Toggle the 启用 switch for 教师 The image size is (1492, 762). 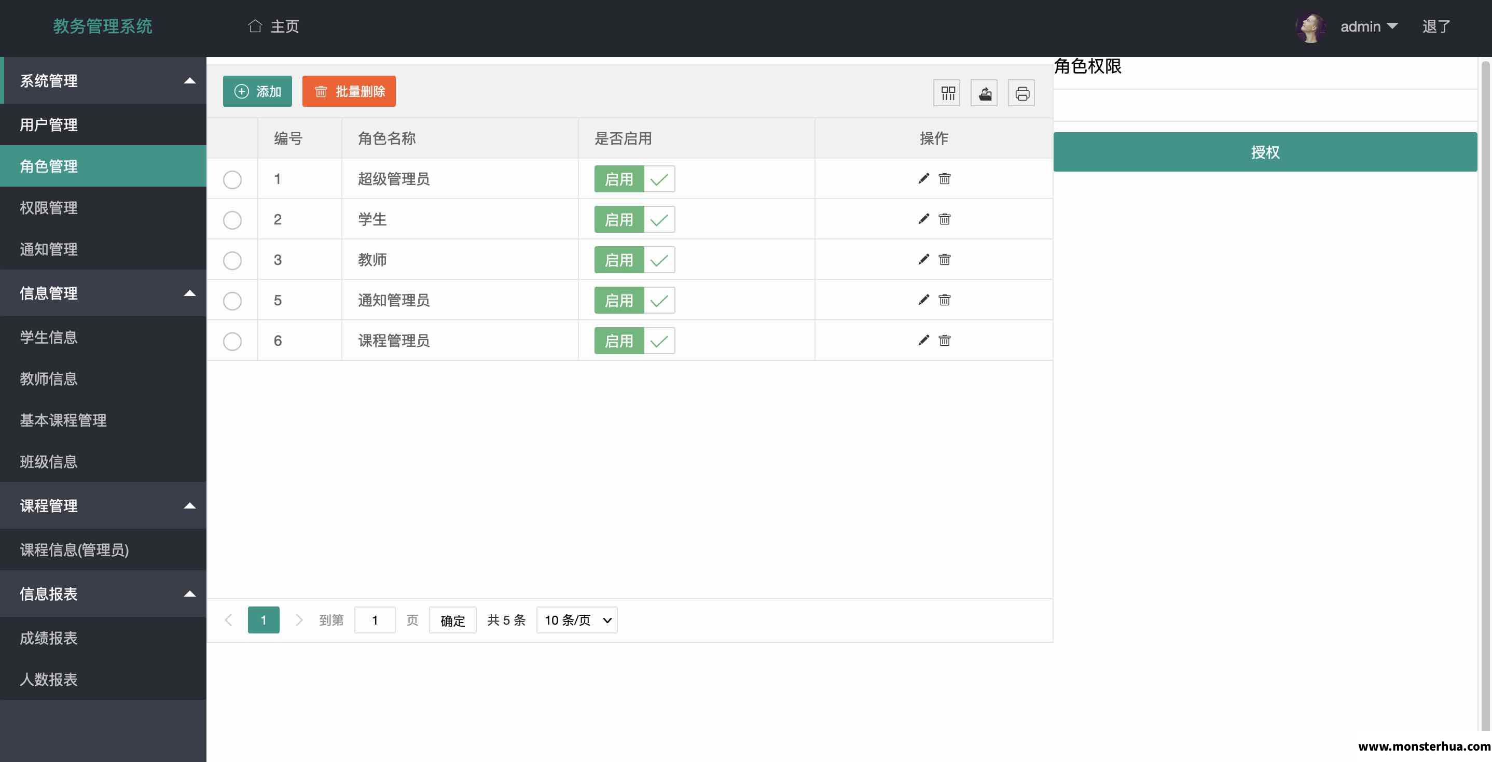(x=634, y=260)
